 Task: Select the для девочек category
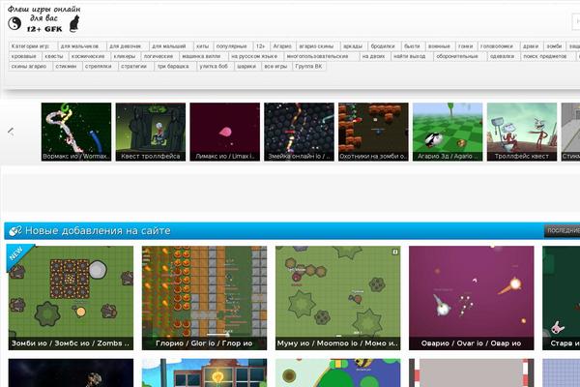point(126,45)
